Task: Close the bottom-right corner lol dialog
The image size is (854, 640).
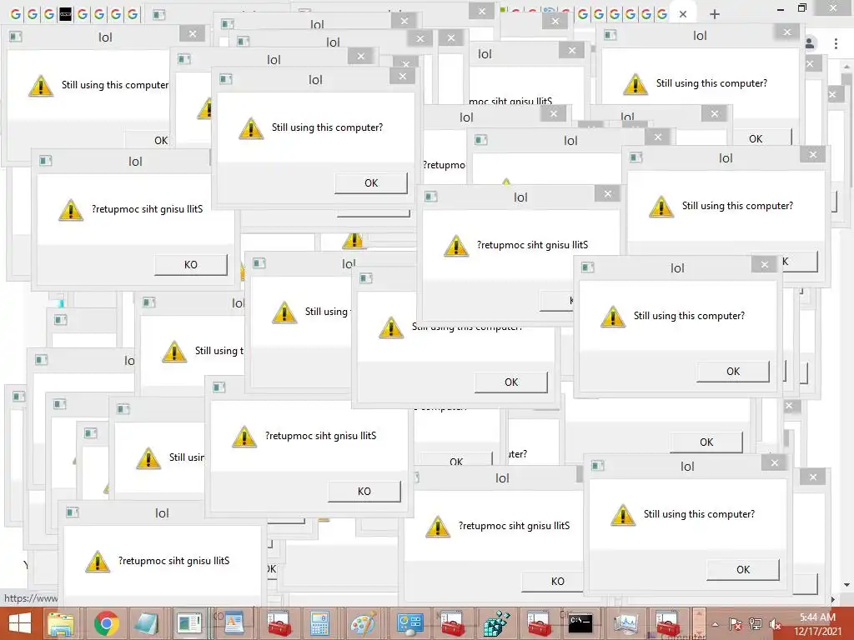Action: tap(774, 463)
